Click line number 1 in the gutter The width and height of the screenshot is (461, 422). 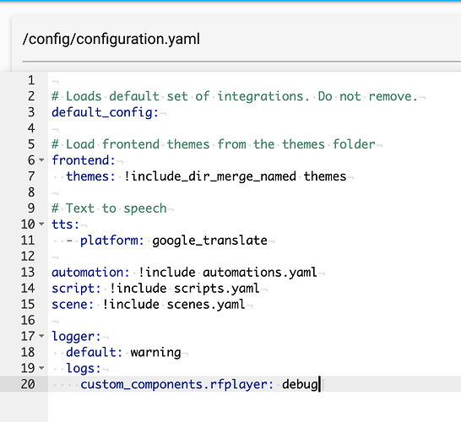pyautogui.click(x=31, y=80)
